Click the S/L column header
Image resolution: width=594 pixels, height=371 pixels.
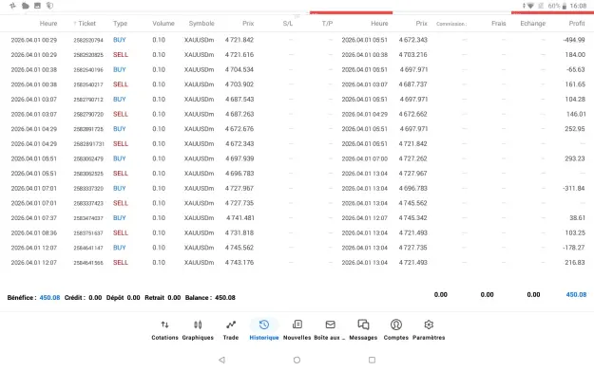(288, 24)
